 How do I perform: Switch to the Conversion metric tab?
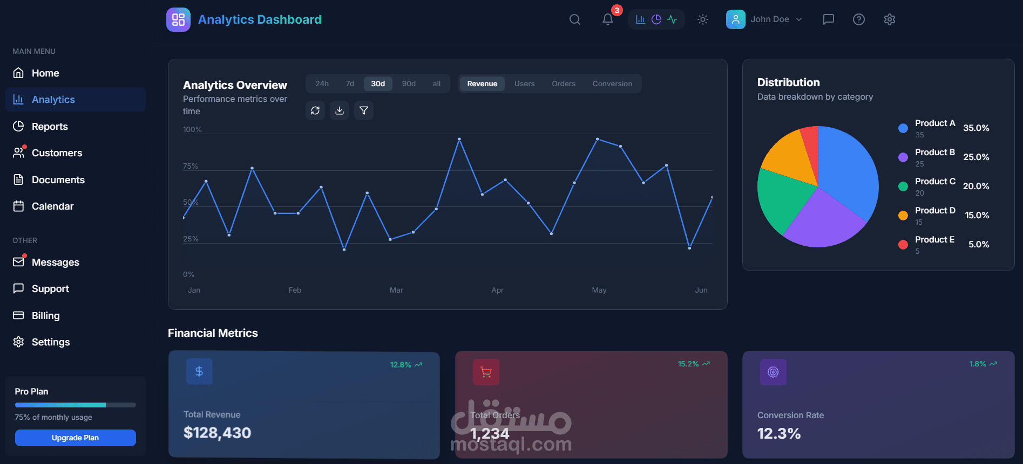pos(612,84)
